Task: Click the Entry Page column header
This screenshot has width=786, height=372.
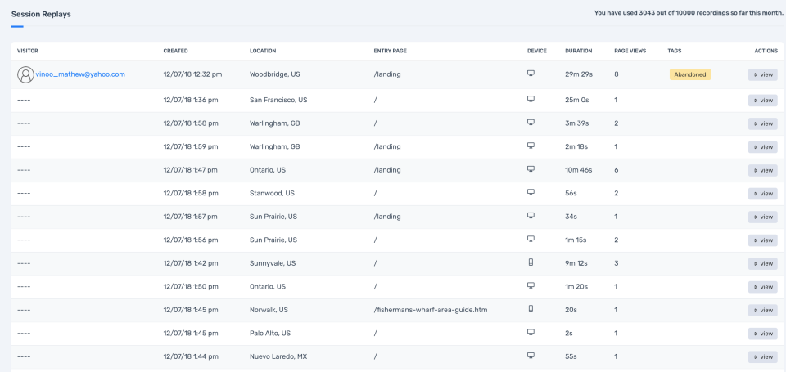Action: 390,51
